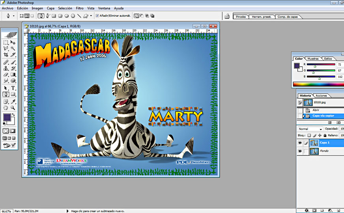Switch to the Acciones tab
This screenshot has height=213, width=344.
pyautogui.click(x=321, y=95)
